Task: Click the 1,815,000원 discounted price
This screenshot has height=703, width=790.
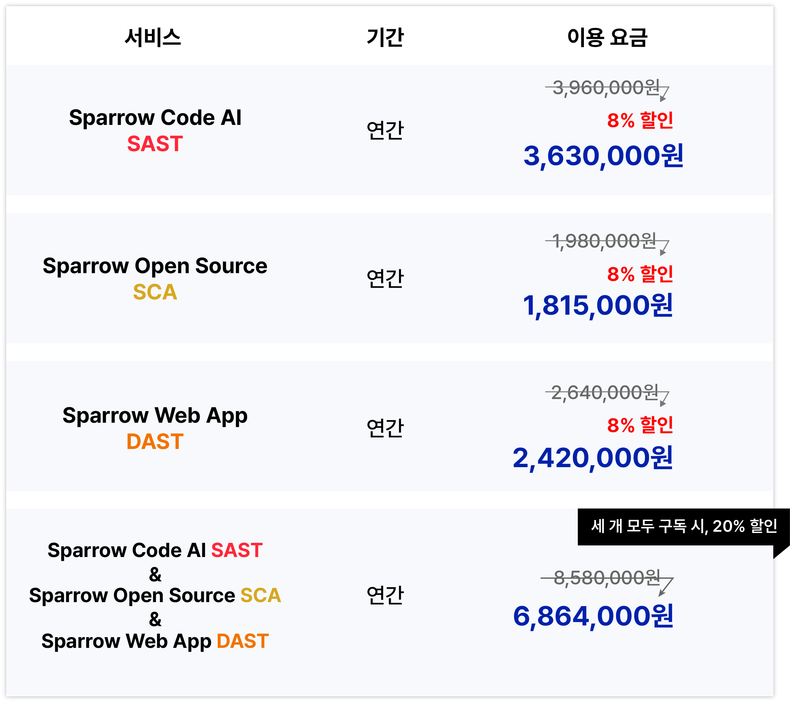Action: [x=598, y=306]
